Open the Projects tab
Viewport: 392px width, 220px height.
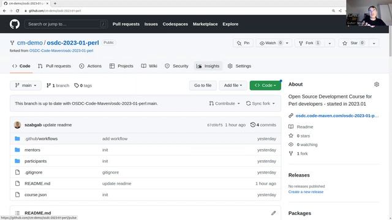(x=121, y=66)
